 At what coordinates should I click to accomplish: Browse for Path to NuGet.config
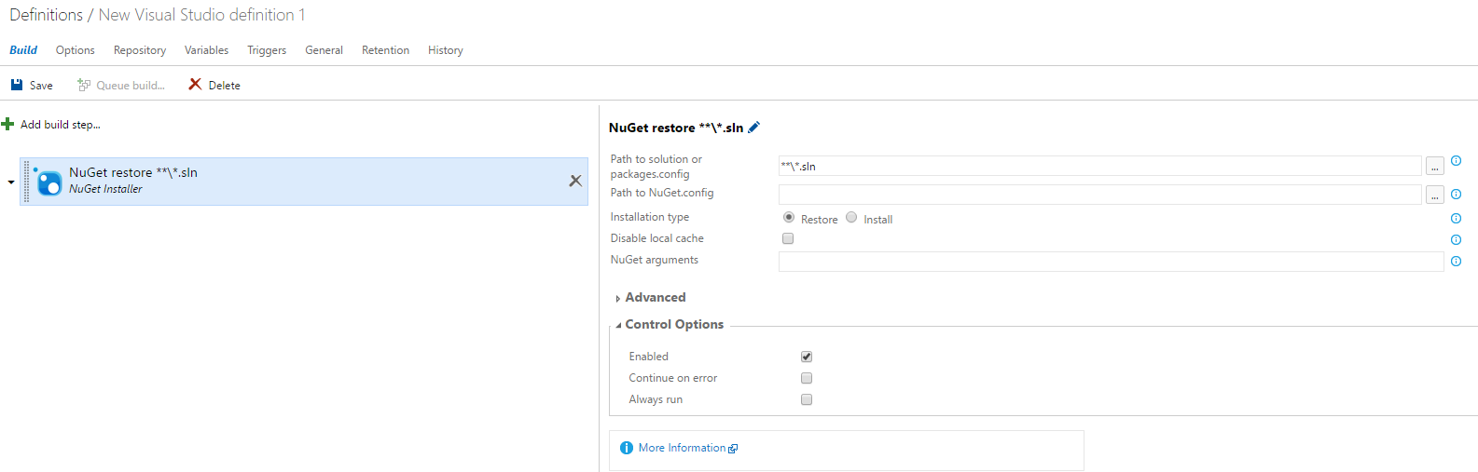[x=1435, y=195]
